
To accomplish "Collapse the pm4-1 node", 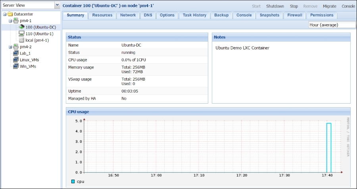I will (10, 21).
